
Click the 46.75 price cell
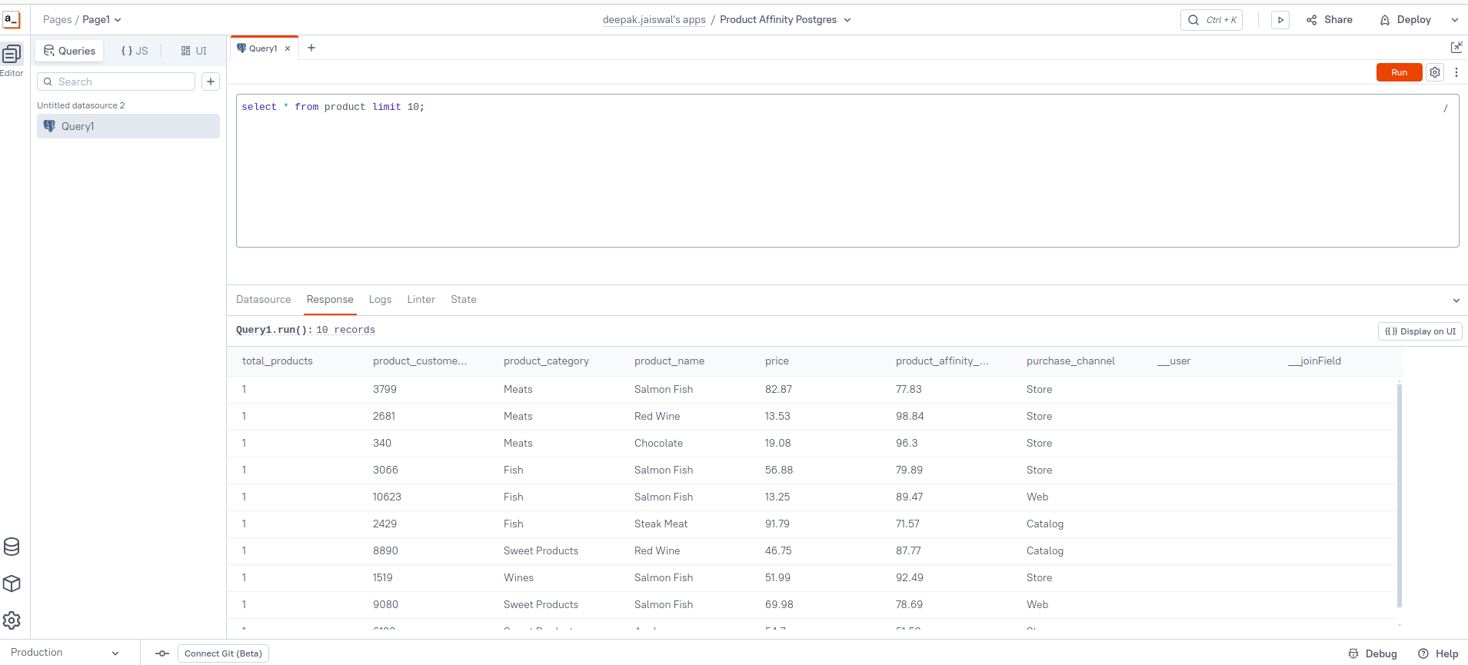(778, 551)
